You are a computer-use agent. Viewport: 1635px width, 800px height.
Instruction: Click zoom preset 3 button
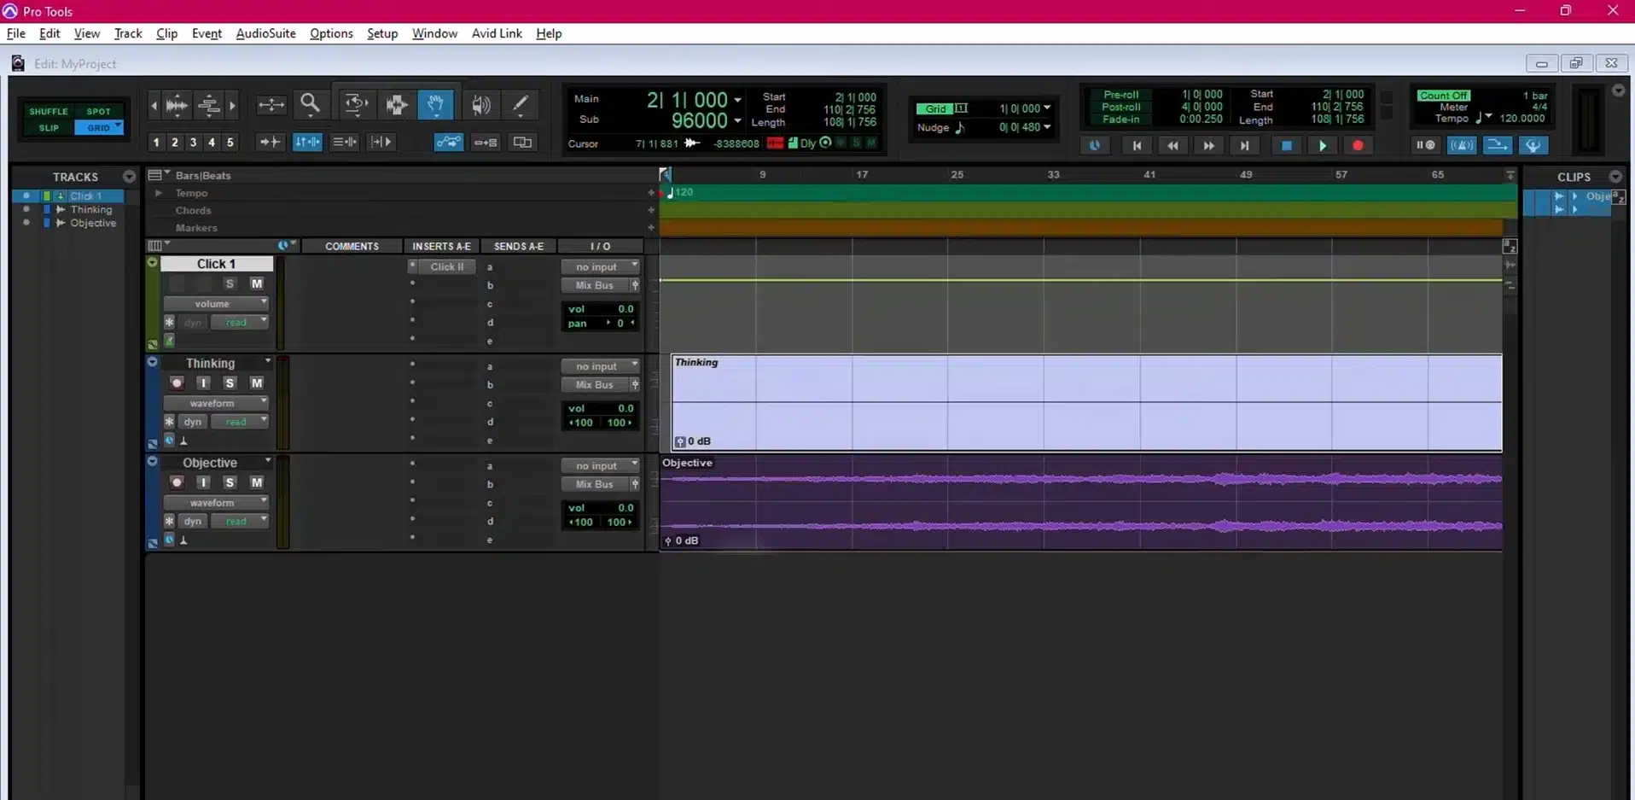193,143
